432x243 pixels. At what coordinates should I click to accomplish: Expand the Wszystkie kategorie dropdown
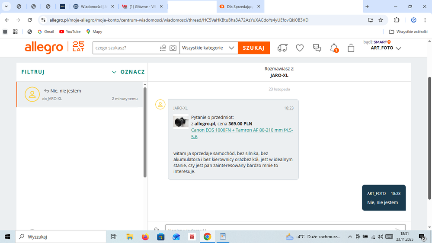(x=208, y=48)
